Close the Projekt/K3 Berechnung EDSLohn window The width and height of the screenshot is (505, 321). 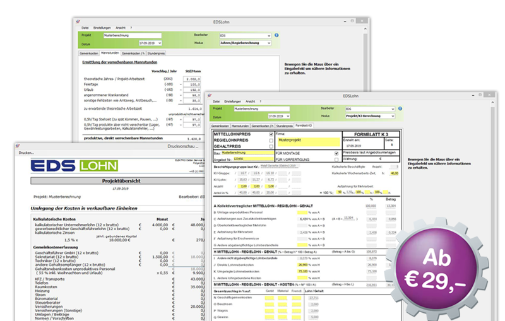[x=490, y=95]
